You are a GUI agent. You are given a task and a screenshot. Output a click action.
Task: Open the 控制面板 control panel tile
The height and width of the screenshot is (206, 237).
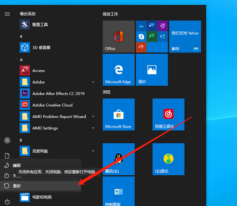click(x=119, y=191)
